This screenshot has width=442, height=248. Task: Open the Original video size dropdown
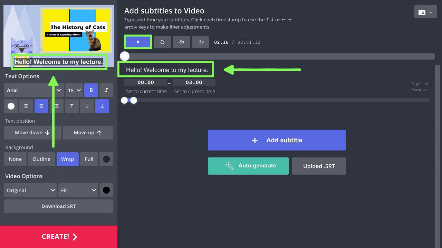pos(30,190)
